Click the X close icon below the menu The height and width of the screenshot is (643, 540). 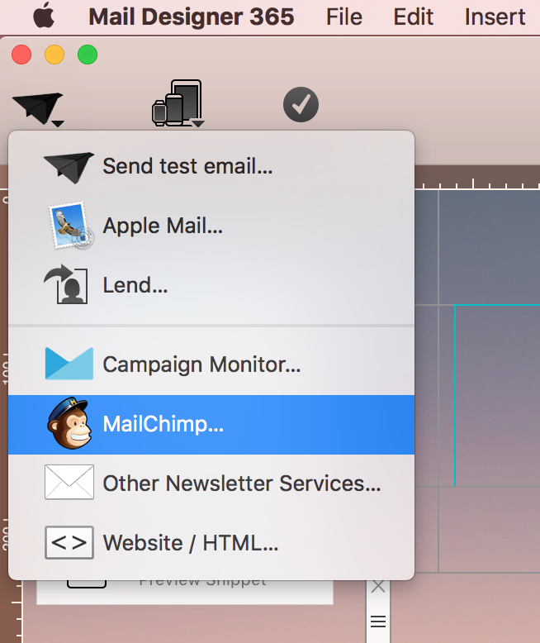378,587
